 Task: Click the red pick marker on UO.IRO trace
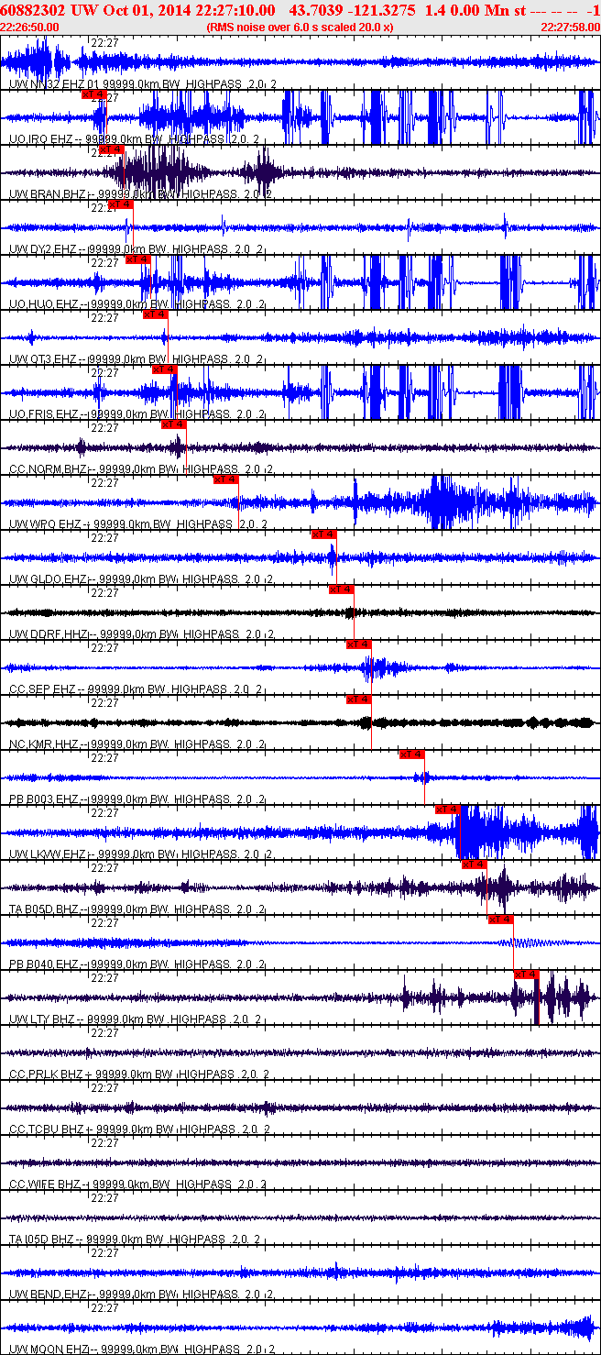(x=94, y=94)
